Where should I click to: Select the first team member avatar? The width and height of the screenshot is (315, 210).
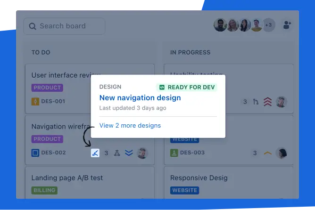220,25
